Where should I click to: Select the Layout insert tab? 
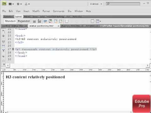click(x=19, y=16)
